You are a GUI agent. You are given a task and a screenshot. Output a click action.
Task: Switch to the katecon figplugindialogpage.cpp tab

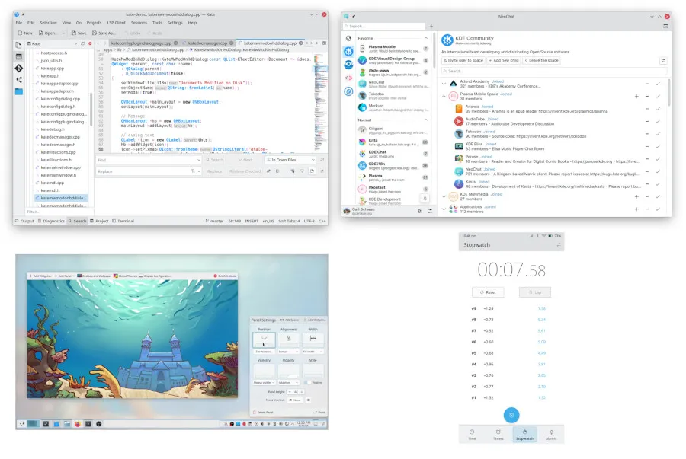tap(143, 43)
